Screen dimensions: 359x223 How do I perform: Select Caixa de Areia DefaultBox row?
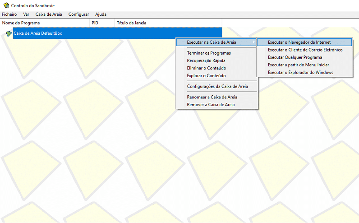point(117,33)
